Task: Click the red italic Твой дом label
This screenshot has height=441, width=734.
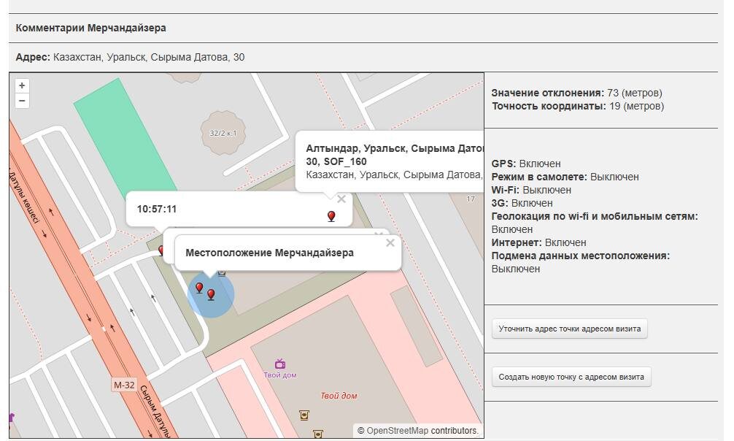Action: (x=339, y=396)
